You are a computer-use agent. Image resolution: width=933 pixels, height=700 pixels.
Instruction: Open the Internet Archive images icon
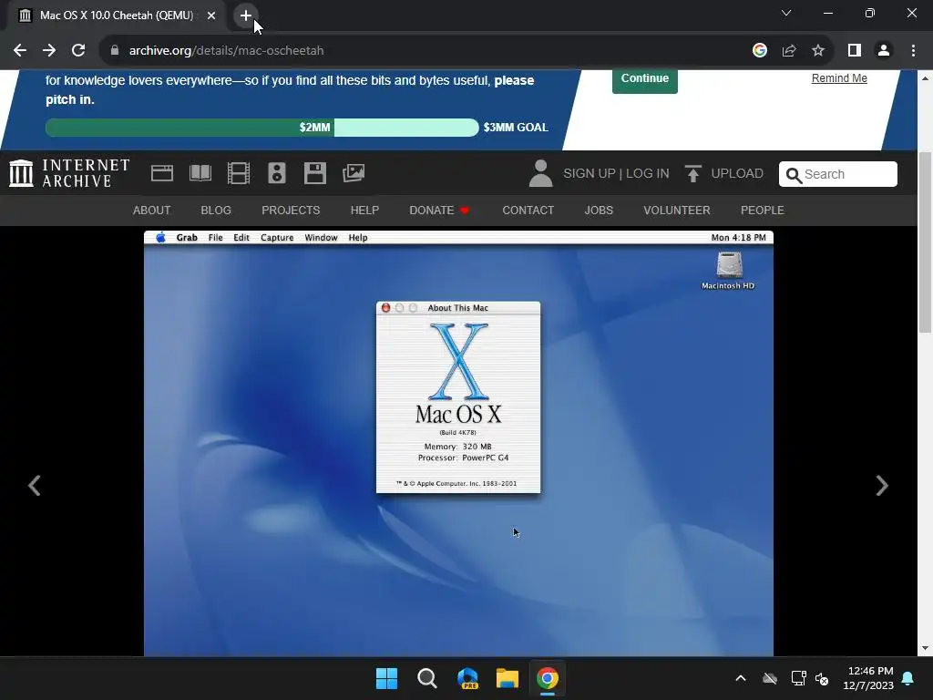point(354,173)
